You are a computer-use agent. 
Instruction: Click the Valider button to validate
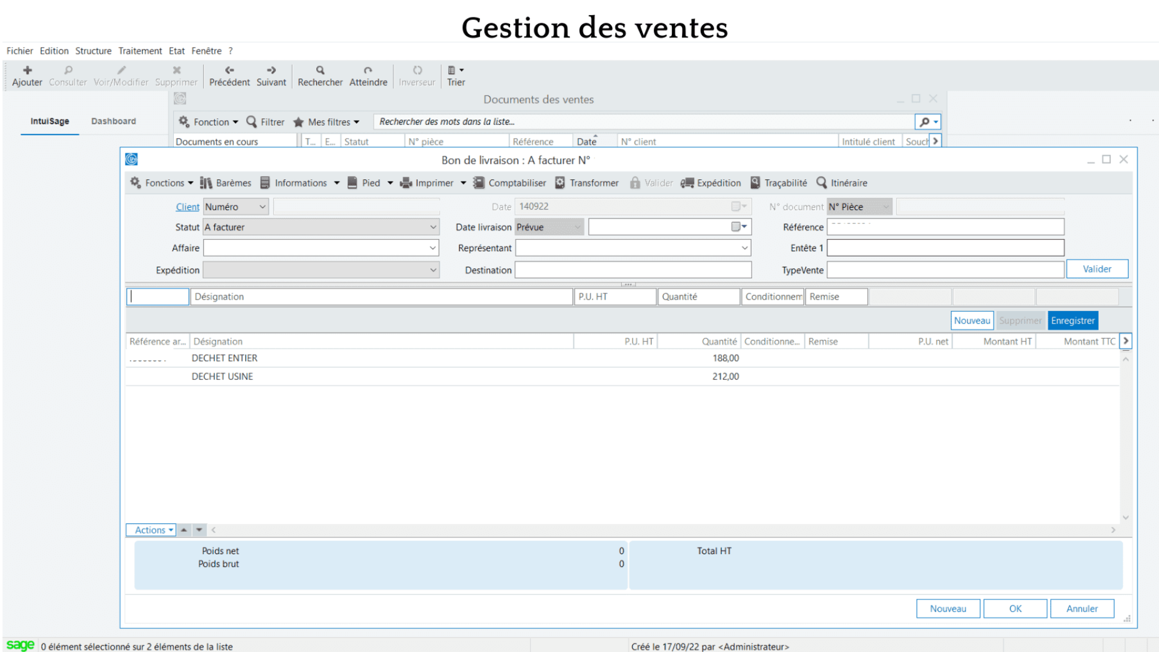pyautogui.click(x=1097, y=268)
